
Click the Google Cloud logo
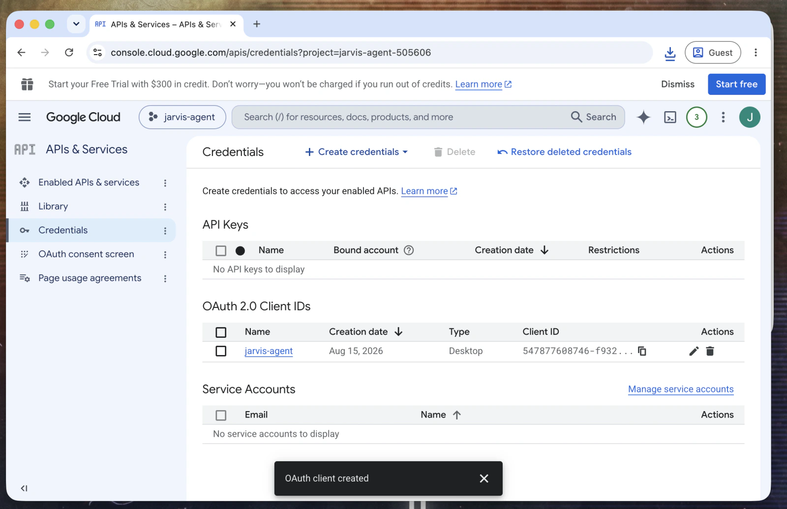pyautogui.click(x=83, y=117)
